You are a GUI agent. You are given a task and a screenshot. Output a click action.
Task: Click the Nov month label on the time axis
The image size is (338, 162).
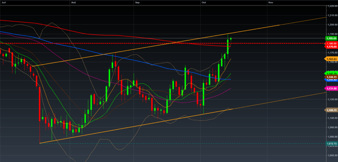[271, 2]
